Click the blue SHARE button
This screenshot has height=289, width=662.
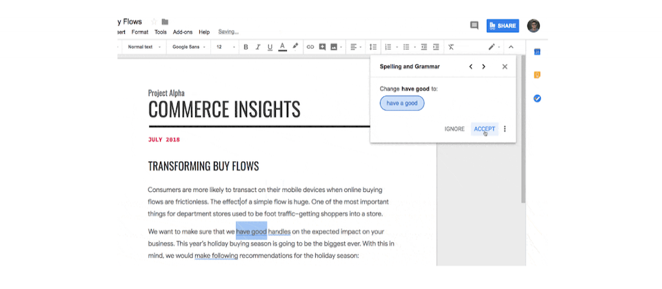(503, 25)
